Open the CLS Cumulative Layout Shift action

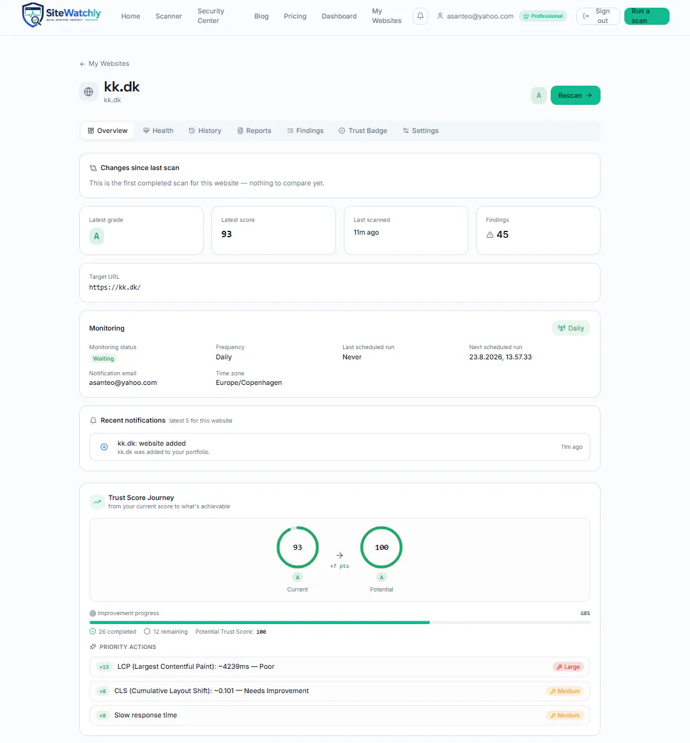pos(339,691)
